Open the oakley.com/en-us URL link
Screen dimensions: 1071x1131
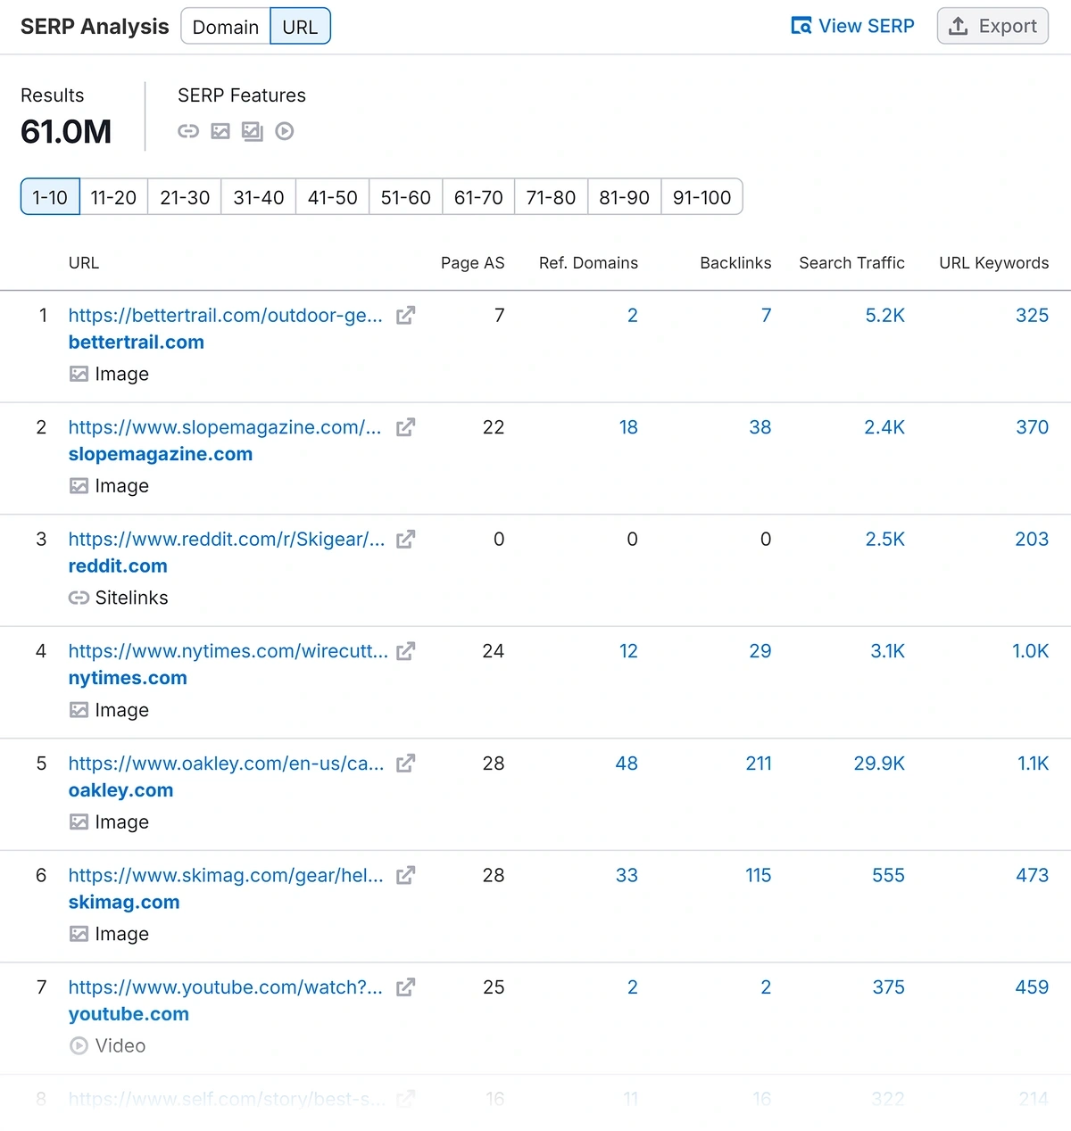227,764
